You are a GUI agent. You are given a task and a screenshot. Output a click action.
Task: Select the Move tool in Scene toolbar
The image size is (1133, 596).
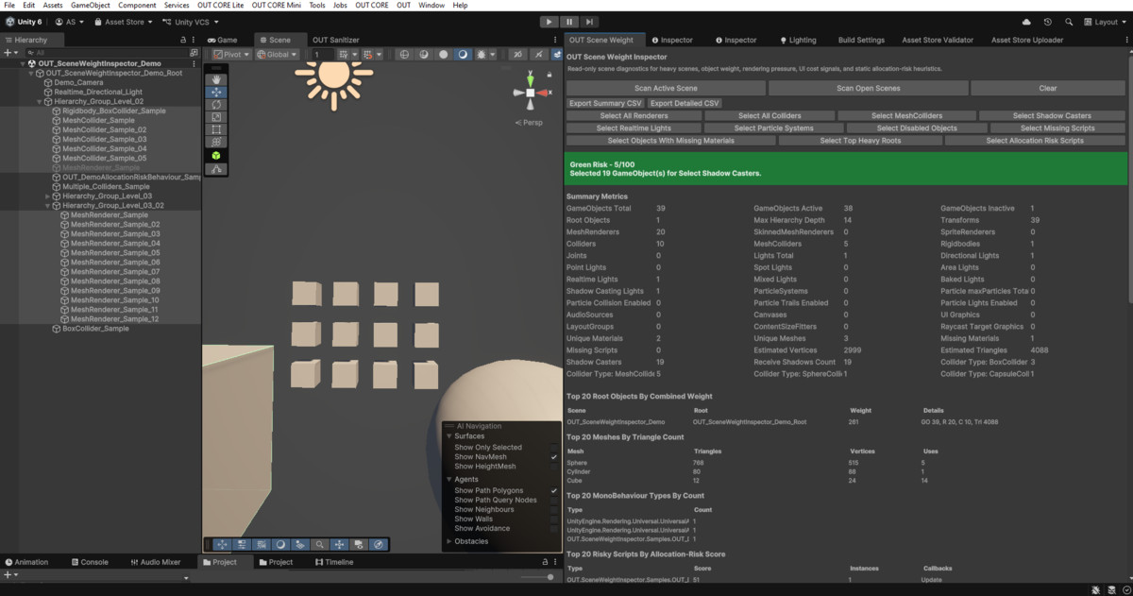pyautogui.click(x=216, y=93)
